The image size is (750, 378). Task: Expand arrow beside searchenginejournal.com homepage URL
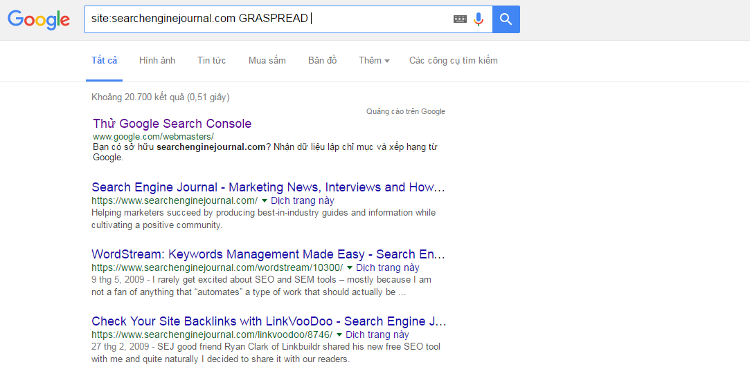point(264,201)
